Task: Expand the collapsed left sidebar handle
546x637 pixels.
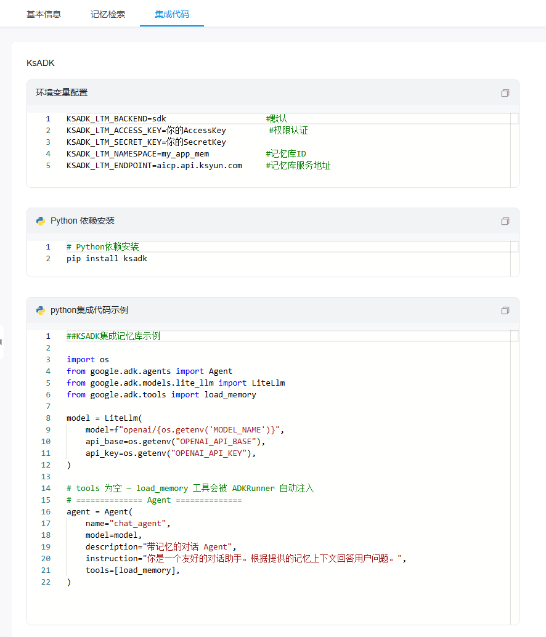Action: [1, 341]
